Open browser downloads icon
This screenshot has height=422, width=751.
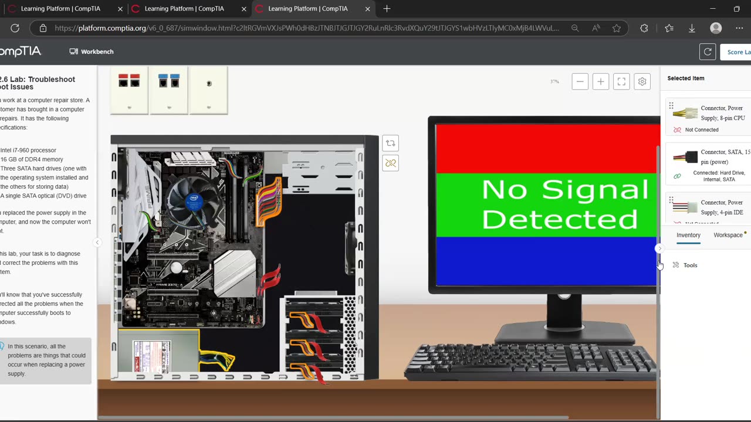click(x=692, y=28)
